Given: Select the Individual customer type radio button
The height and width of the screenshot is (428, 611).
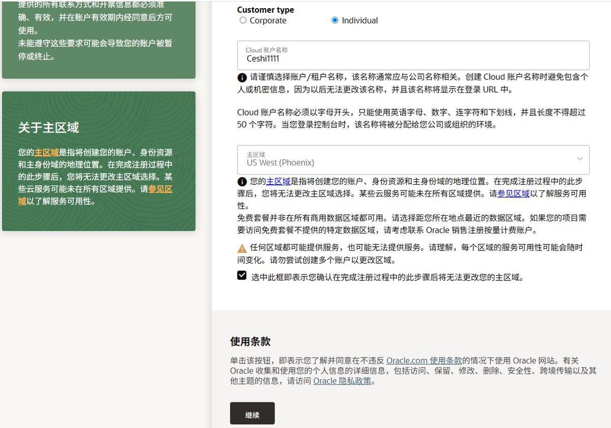Looking at the screenshot, I should click(335, 20).
